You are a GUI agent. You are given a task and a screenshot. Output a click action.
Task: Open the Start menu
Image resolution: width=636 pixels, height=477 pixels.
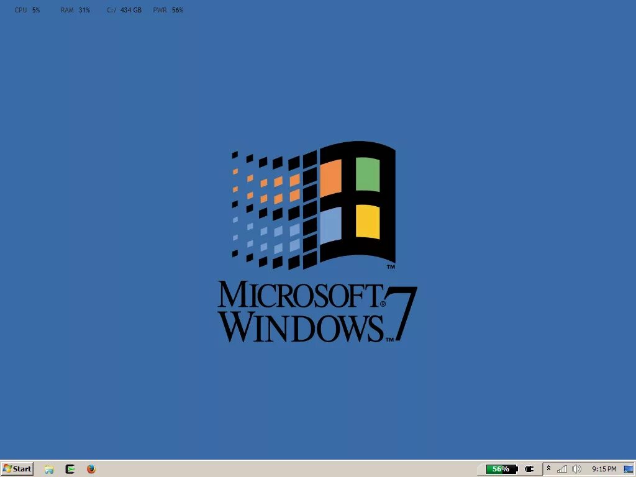coord(17,469)
